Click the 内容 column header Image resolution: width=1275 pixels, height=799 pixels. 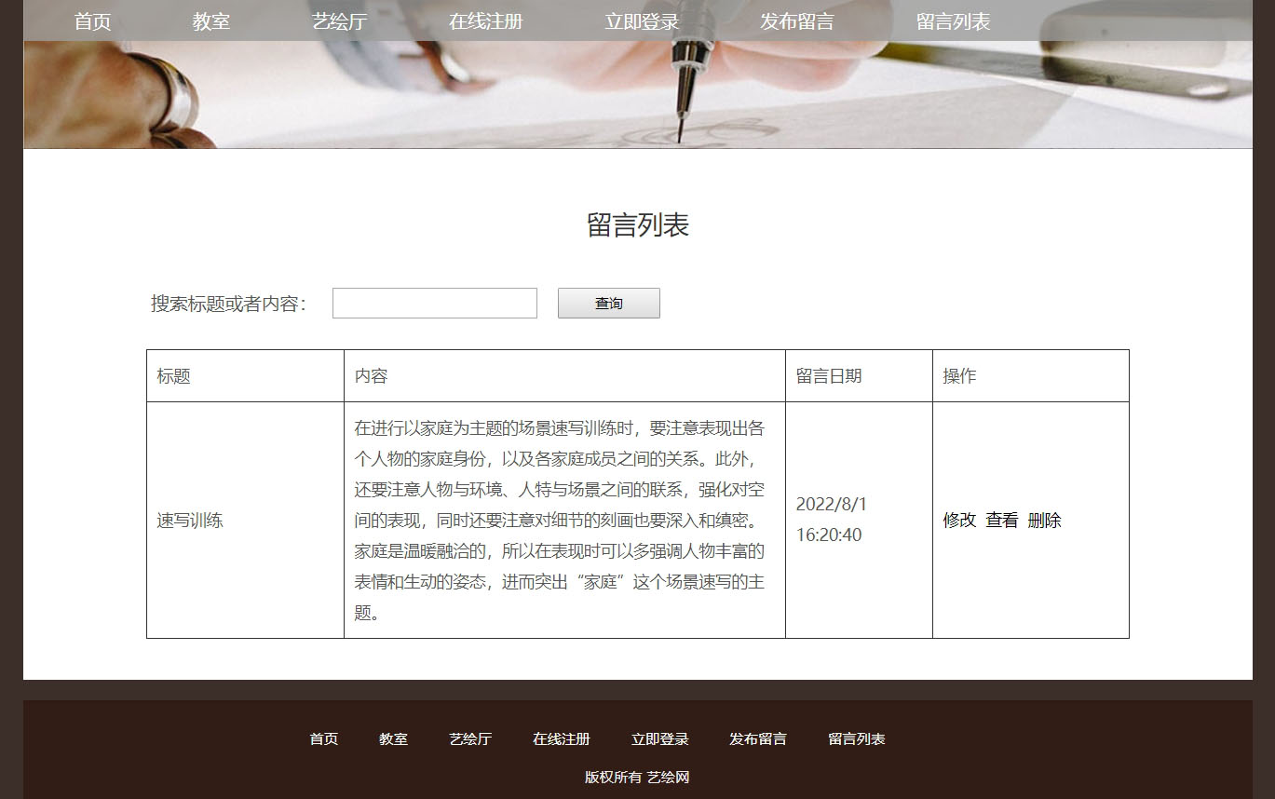(564, 376)
